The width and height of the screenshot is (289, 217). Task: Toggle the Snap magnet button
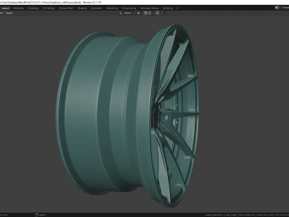146,13
